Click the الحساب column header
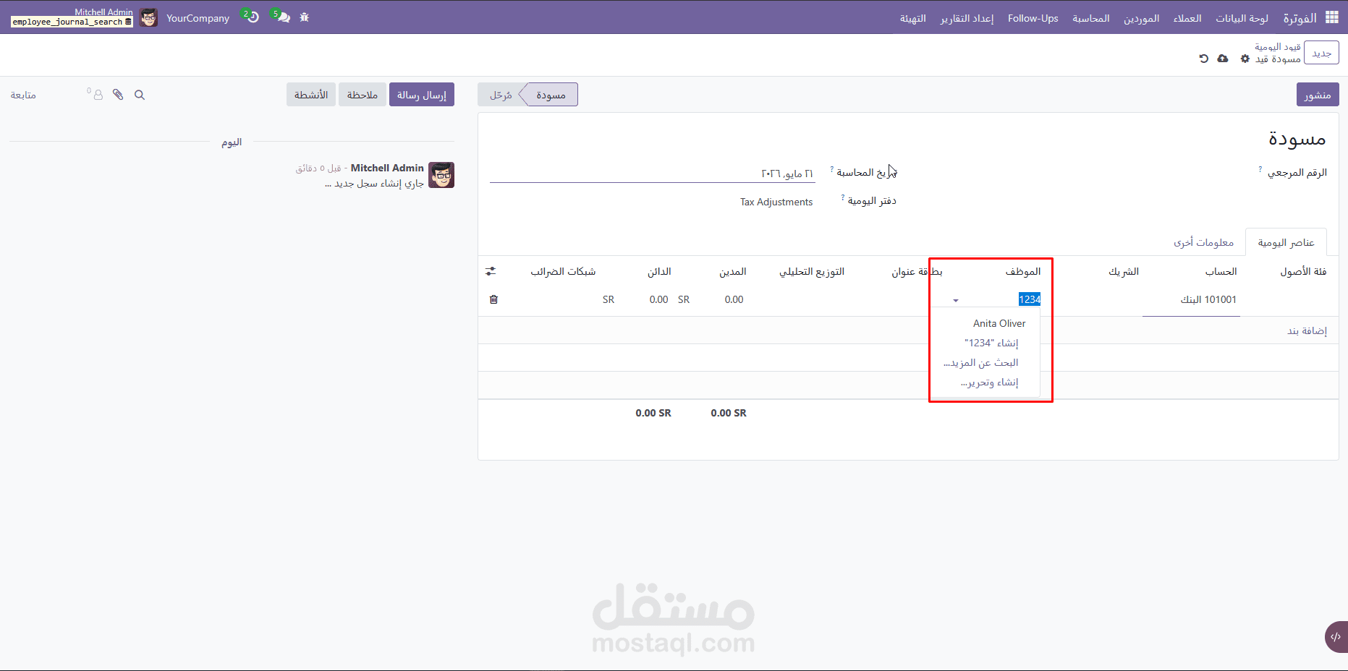 1221,271
